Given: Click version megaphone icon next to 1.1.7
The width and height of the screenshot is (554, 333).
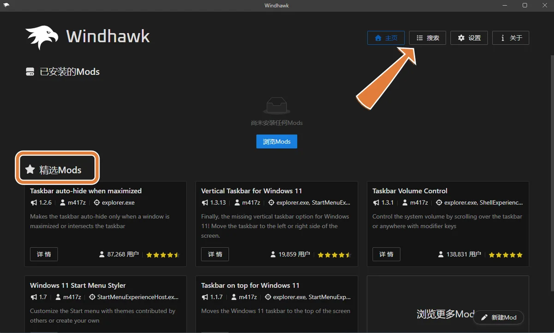Looking at the screenshot, I should [205, 297].
